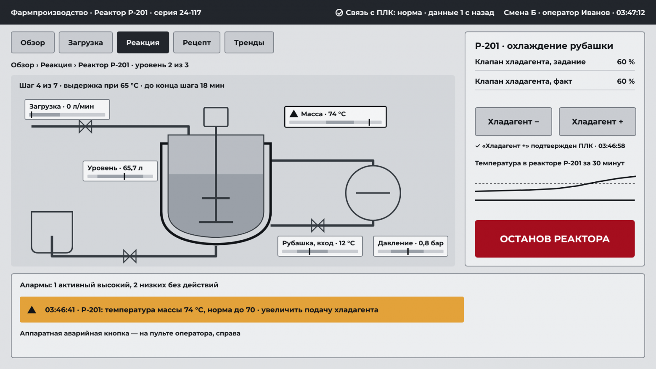Image resolution: width=656 pixels, height=369 pixels.
Task: Click the Шаг 4 из 7 step status line
Action: click(122, 85)
